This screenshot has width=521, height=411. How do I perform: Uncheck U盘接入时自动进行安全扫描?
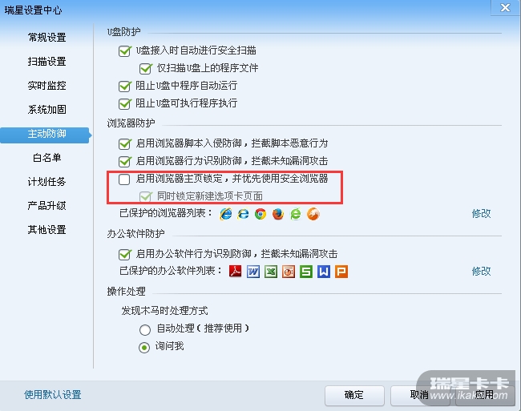124,51
